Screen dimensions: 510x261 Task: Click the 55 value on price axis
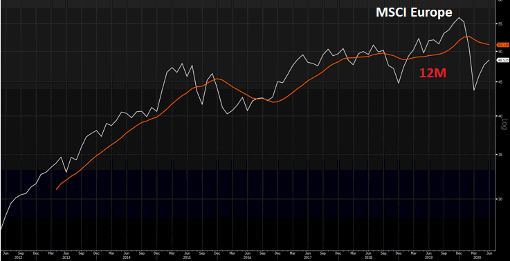click(500, 24)
